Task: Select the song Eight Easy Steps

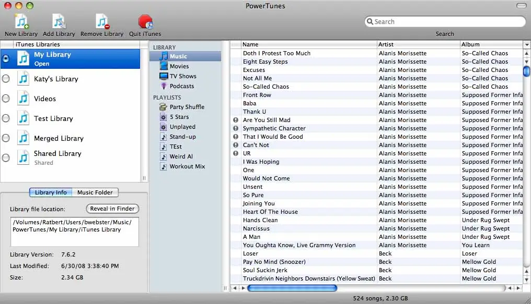Action: [377, 62]
